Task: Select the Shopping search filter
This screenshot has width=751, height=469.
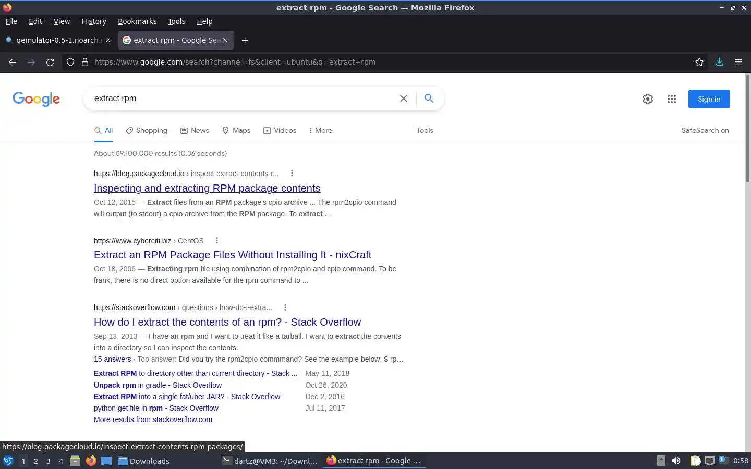Action: pyautogui.click(x=147, y=130)
